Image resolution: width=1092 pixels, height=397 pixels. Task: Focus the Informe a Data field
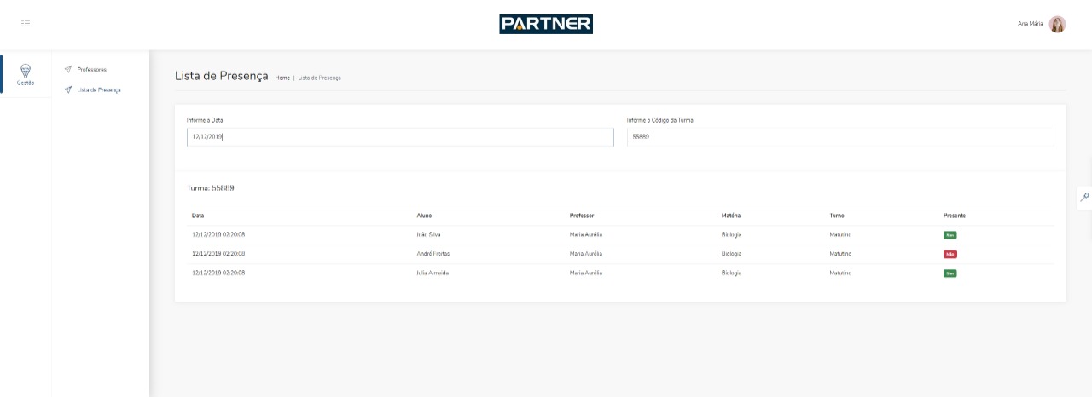pyautogui.click(x=400, y=136)
